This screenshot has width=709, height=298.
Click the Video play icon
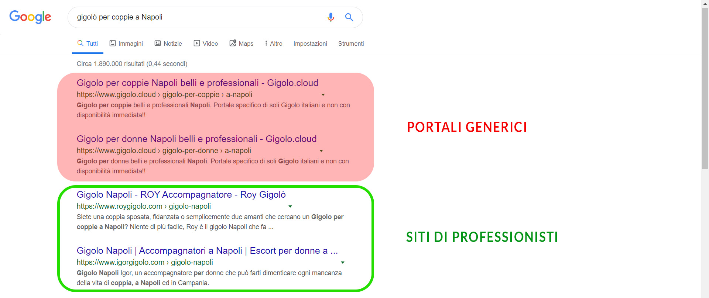click(197, 43)
